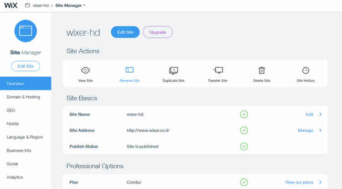The height and width of the screenshot is (189, 342).
Task: Click the green checkmark in Site Name row
Action: click(x=244, y=114)
